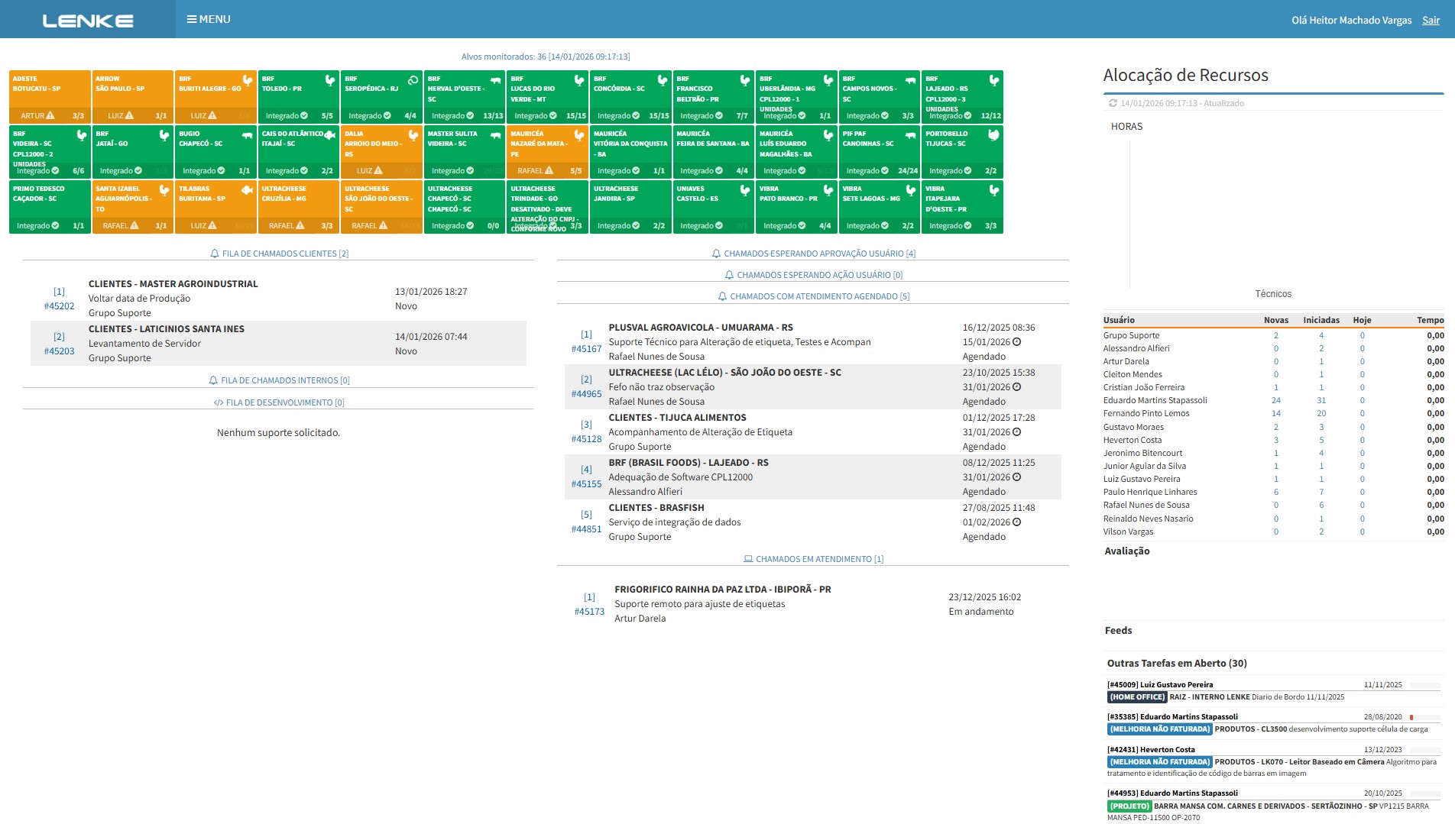The width and height of the screenshot is (1455, 824).
Task: Click the LENKE logo
Action: (x=88, y=21)
